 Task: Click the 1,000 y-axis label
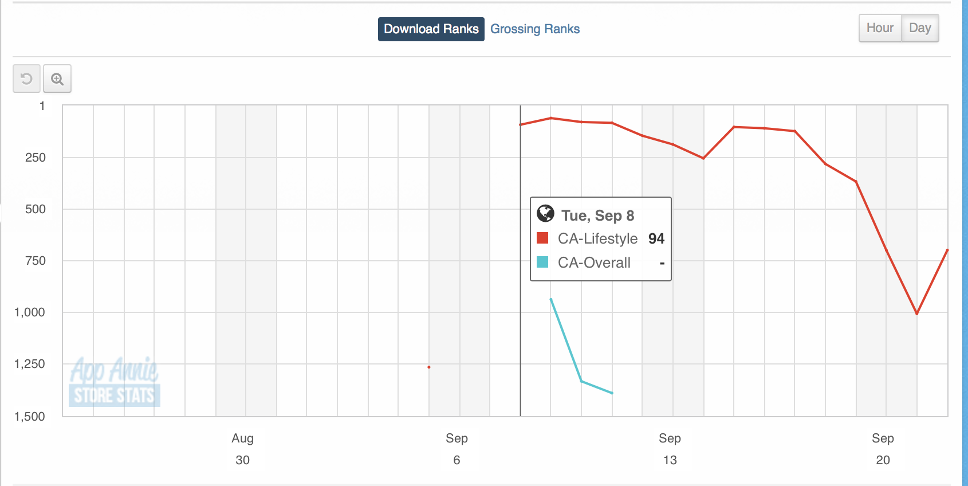coord(30,312)
